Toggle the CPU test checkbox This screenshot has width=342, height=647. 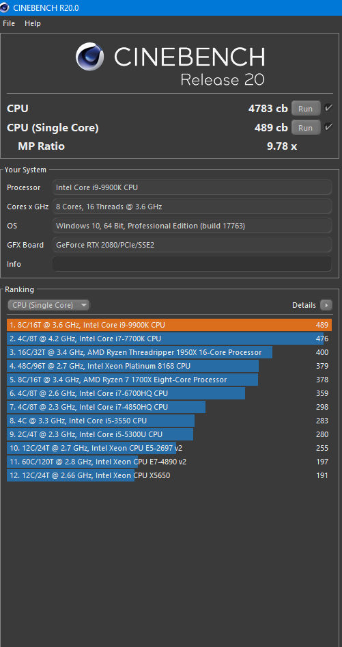(328, 108)
